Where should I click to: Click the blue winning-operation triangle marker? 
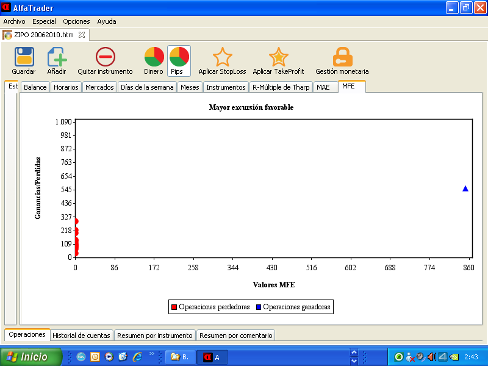(x=465, y=188)
